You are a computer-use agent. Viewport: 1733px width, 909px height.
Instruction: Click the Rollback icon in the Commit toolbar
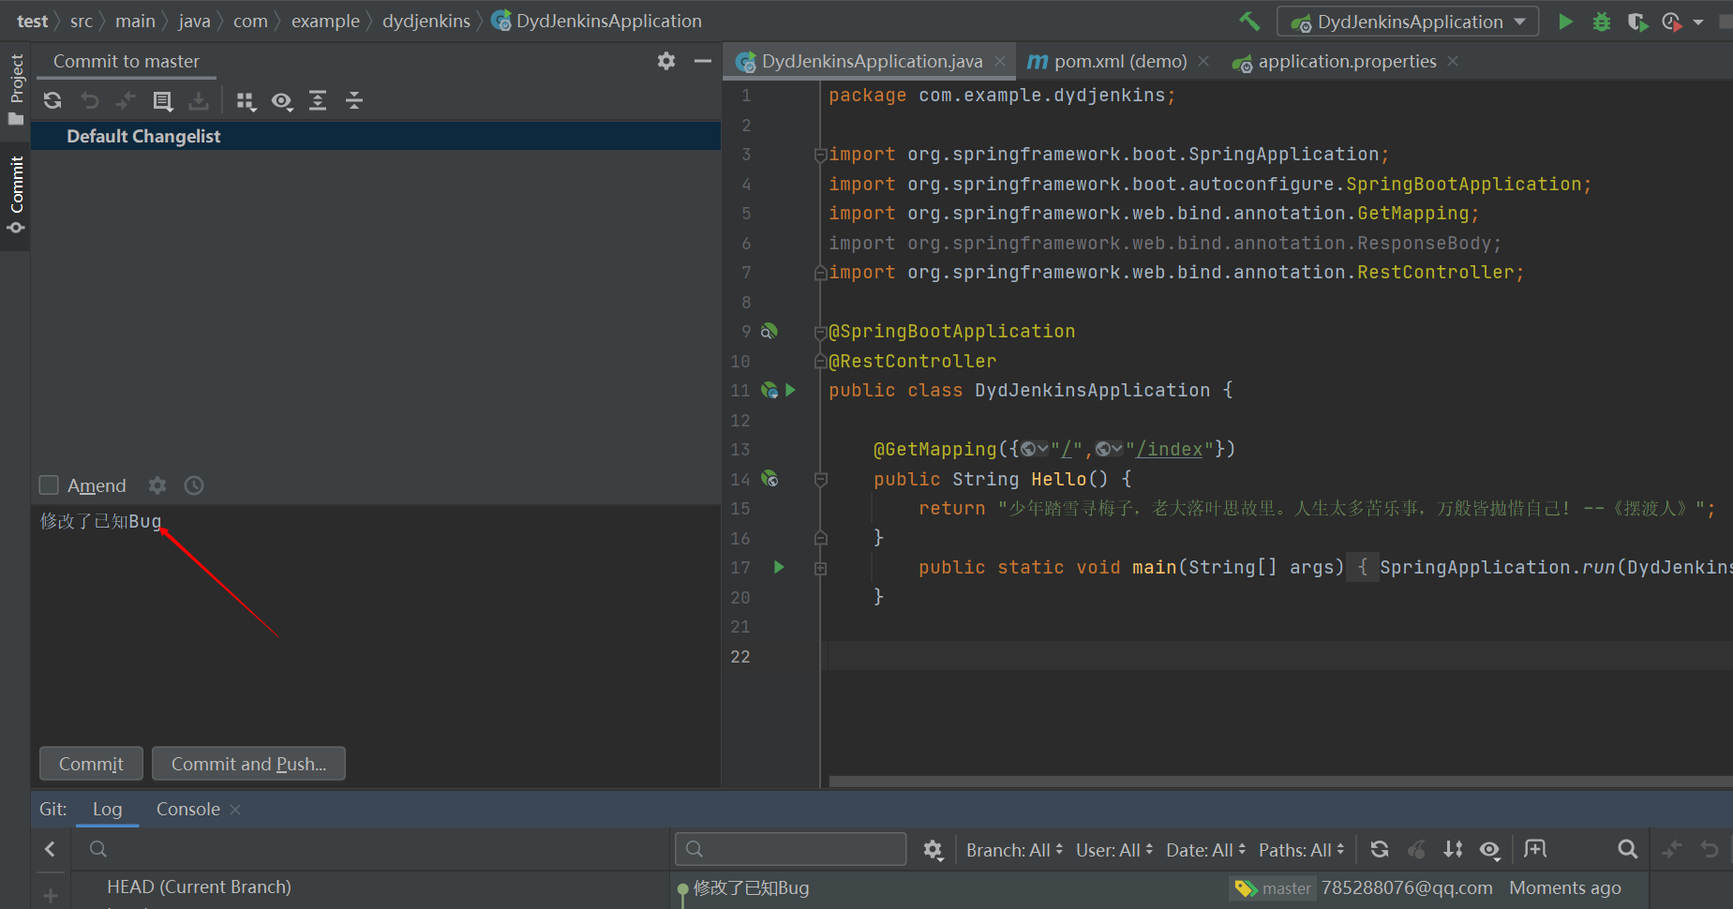point(89,100)
